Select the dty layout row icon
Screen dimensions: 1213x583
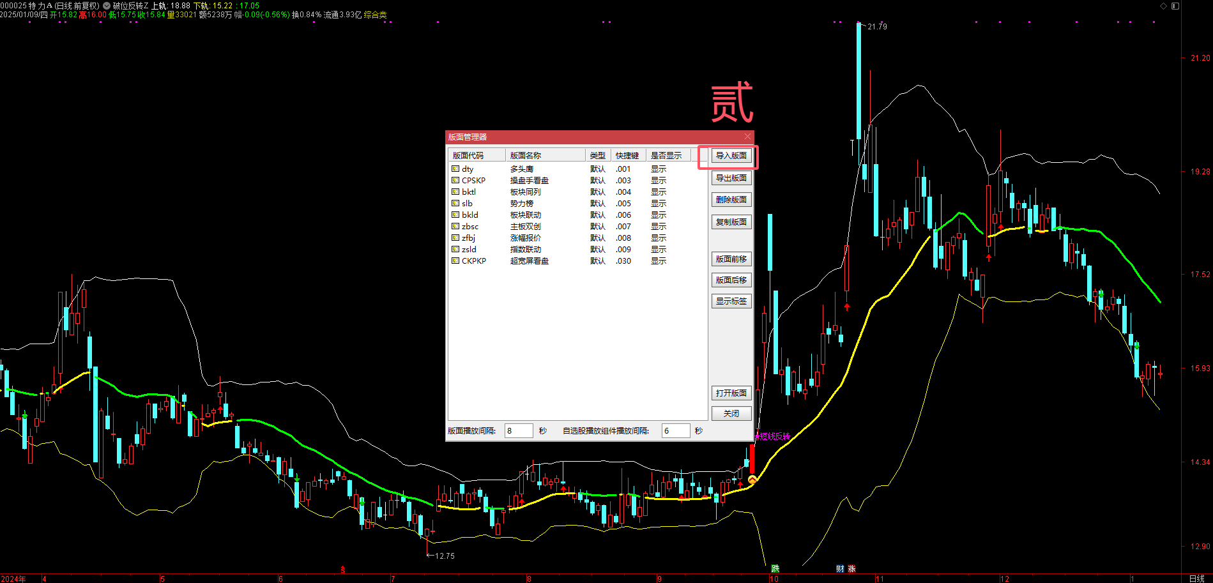pos(455,169)
